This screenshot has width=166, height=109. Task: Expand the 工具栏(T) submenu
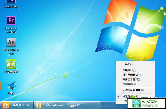coord(135,64)
